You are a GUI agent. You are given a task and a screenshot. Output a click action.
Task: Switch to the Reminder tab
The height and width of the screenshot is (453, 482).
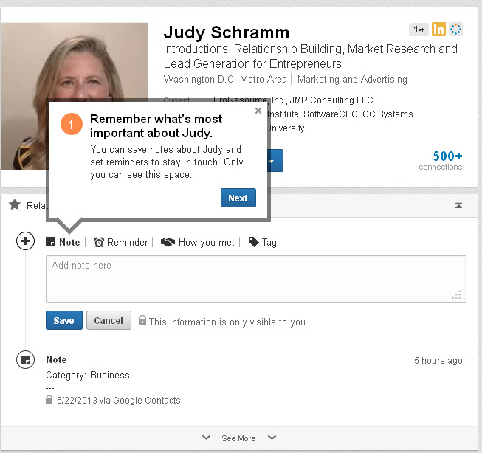pos(121,242)
